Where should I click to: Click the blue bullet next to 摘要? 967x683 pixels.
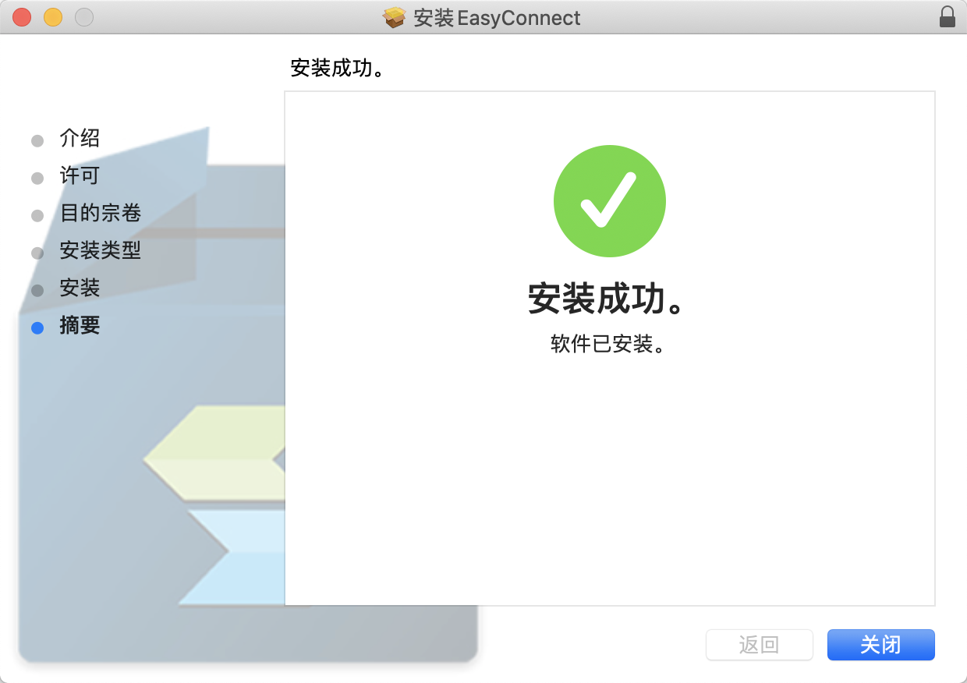[x=37, y=328]
